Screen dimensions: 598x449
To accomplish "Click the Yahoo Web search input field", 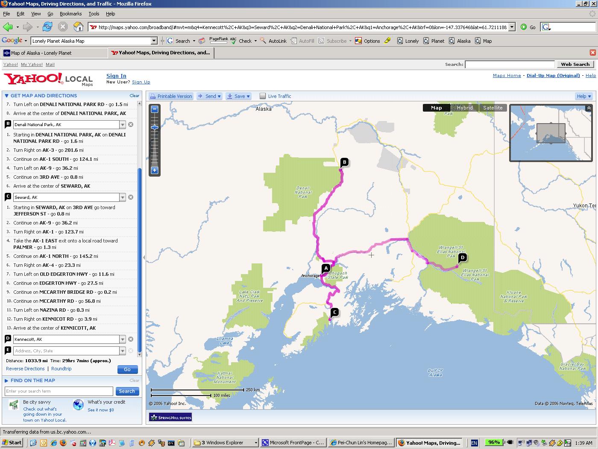I will [x=510, y=64].
